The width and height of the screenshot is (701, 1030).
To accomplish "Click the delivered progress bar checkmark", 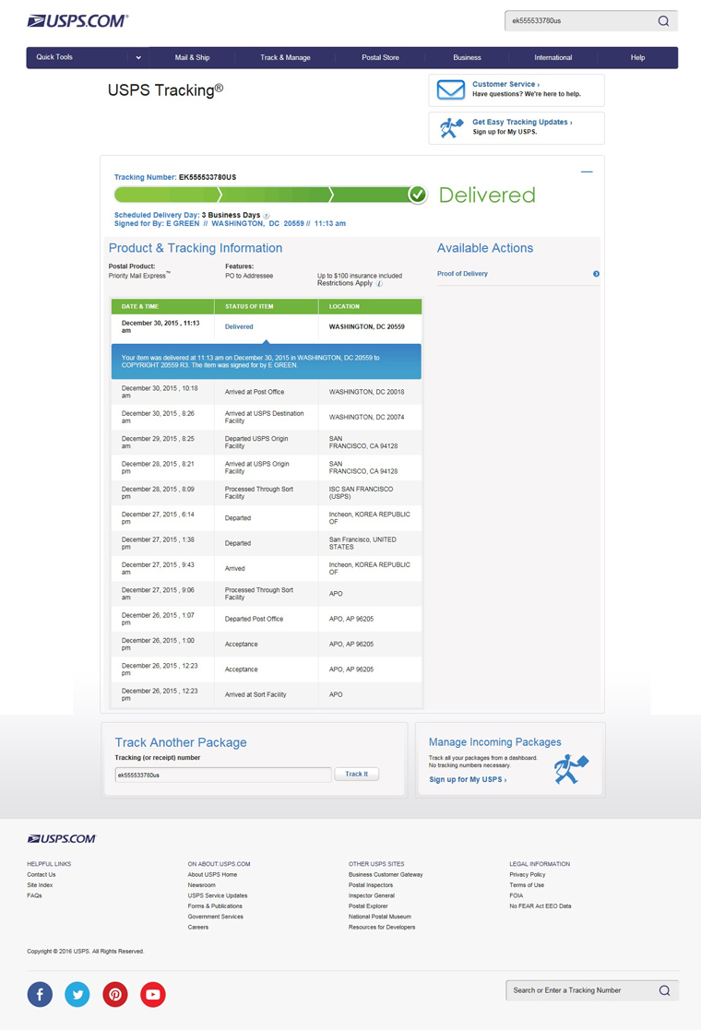I will point(418,195).
